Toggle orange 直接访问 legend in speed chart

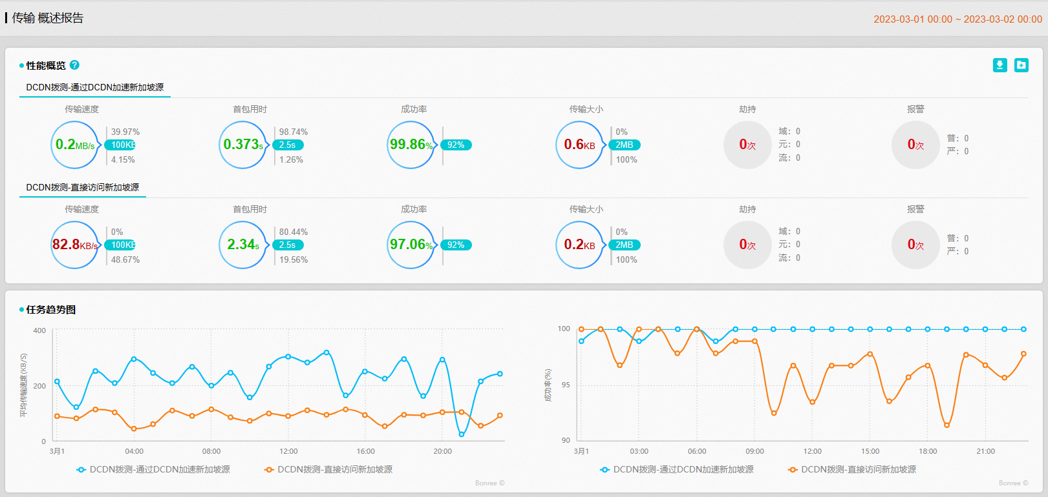[328, 469]
